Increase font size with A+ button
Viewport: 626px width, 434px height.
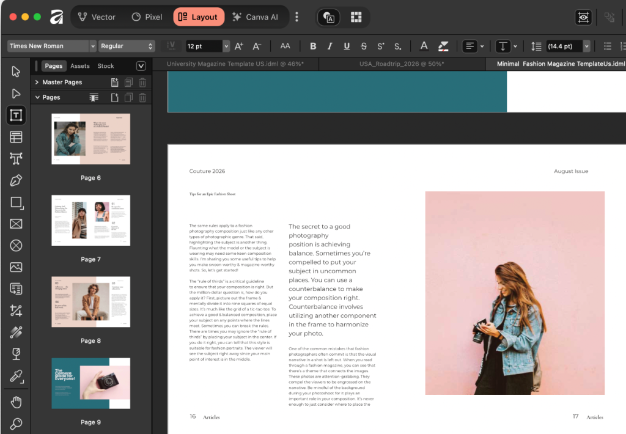coord(239,46)
